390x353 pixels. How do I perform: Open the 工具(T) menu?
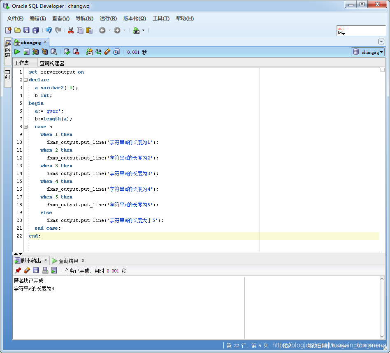pos(161,18)
